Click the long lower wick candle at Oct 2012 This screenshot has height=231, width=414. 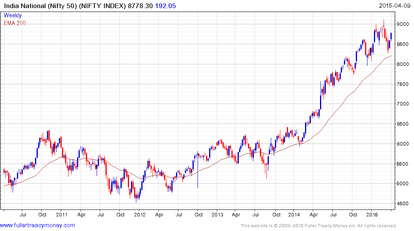[198, 170]
